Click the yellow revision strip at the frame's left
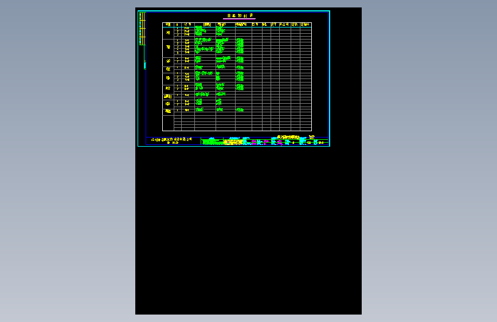497x322 pixels. tap(142, 29)
